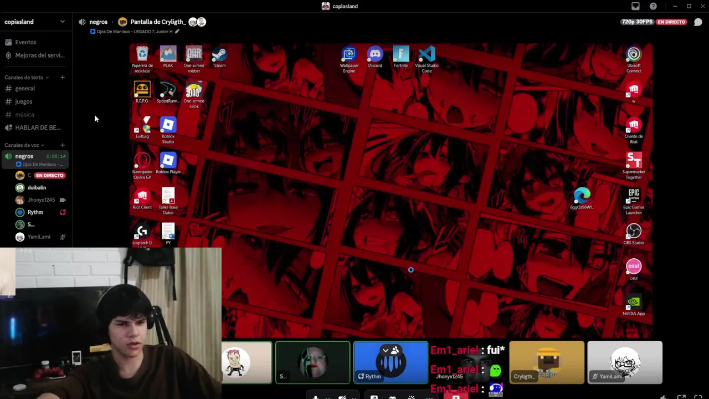Expand the copiasland server menu

62,22
